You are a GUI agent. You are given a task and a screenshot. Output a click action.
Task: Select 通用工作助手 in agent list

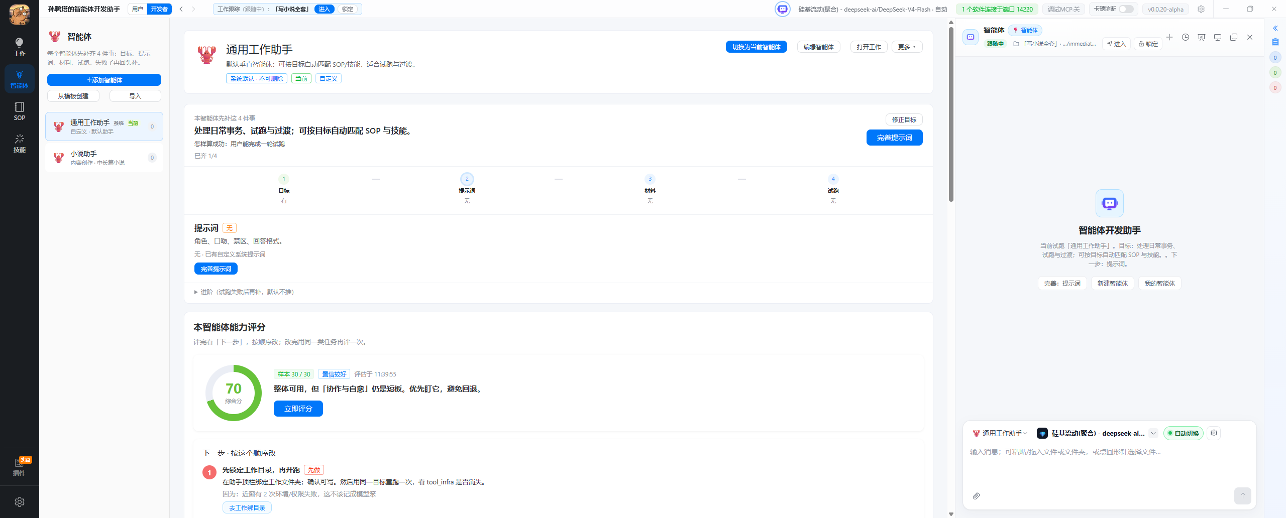point(104,126)
